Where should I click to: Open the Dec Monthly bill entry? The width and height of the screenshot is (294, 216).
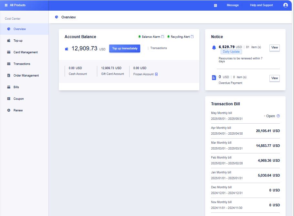point(245,190)
